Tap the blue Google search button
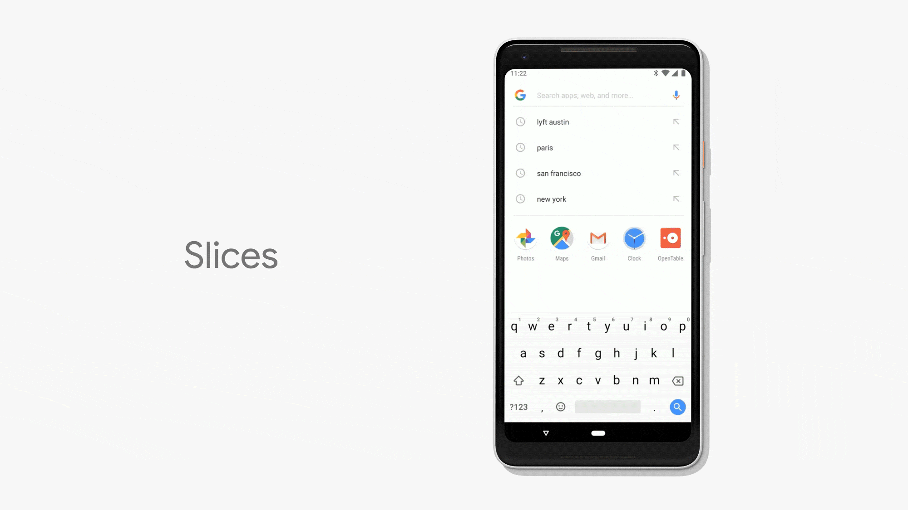Screen dimensions: 908x510 click(x=678, y=407)
